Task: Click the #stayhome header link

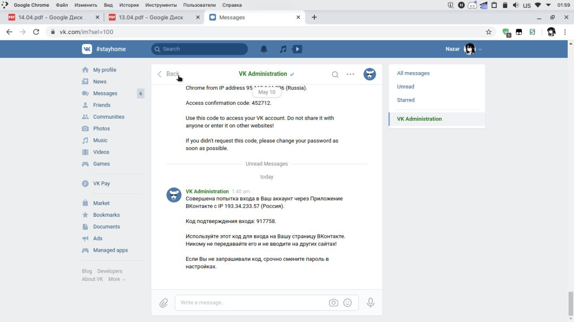Action: (111, 49)
